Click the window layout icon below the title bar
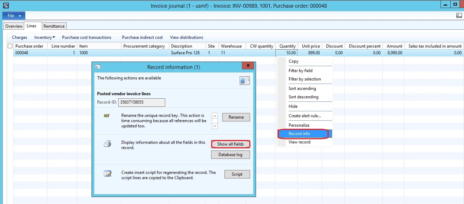 point(459,15)
